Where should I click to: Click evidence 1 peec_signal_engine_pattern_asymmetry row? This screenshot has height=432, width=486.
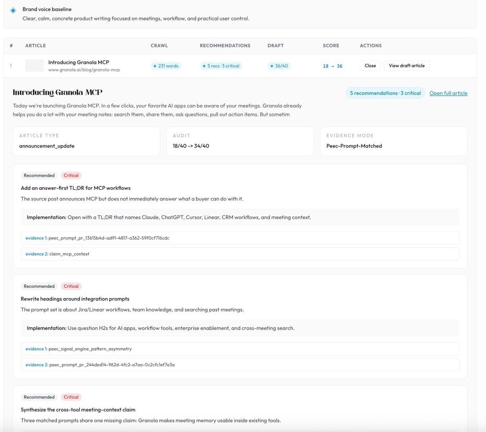point(240,349)
